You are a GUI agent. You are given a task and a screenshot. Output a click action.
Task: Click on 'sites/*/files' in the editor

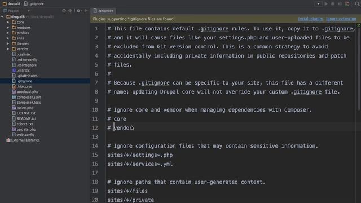point(127,191)
